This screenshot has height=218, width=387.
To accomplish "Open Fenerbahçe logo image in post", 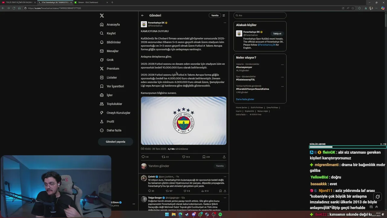I will [x=184, y=121].
